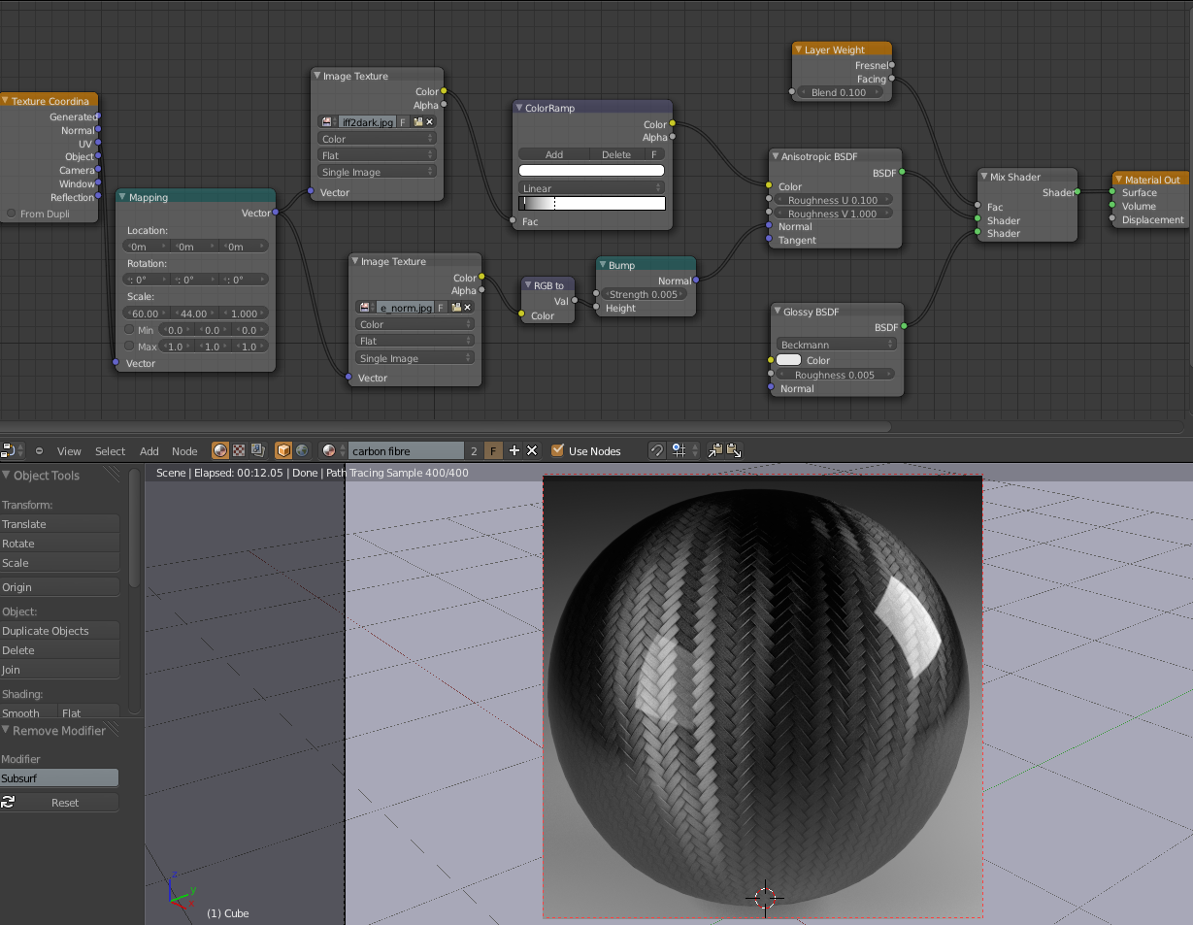
Task: Open image file for iff2dark.jpg texture
Action: pyautogui.click(x=417, y=122)
